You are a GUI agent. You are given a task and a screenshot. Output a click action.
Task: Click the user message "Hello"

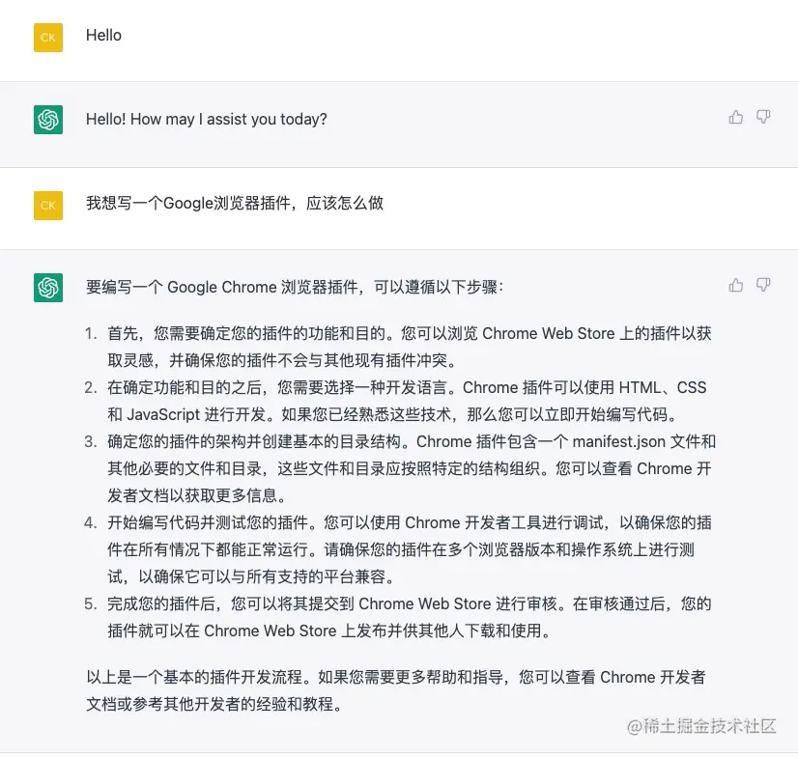click(x=103, y=35)
